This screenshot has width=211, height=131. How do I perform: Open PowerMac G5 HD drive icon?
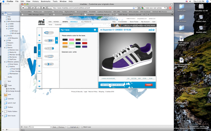click(x=201, y=8)
